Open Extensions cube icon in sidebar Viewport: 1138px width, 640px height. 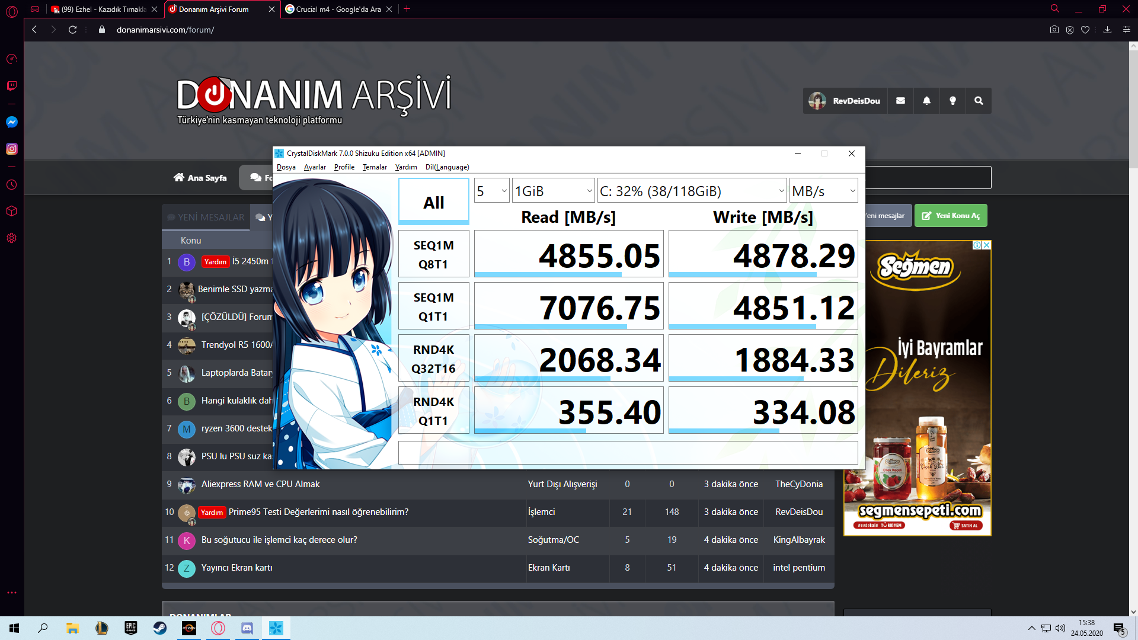[x=11, y=211]
